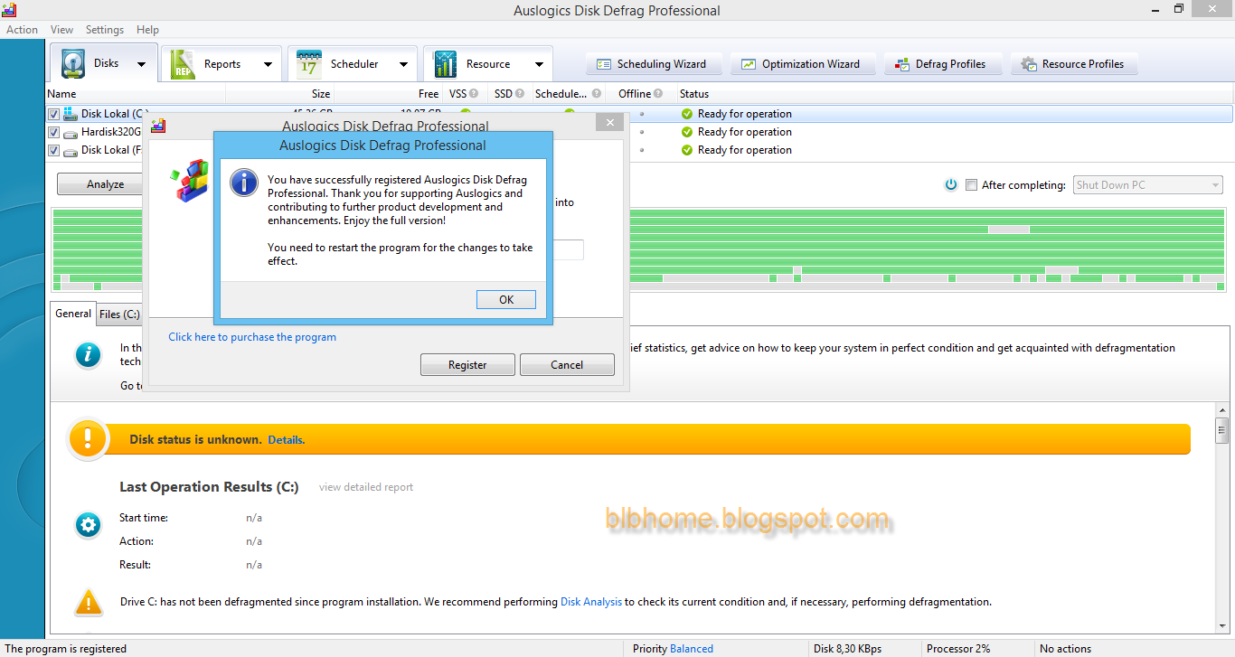The width and height of the screenshot is (1235, 657).
Task: Click the Scheduler calendar icon
Action: pos(306,63)
